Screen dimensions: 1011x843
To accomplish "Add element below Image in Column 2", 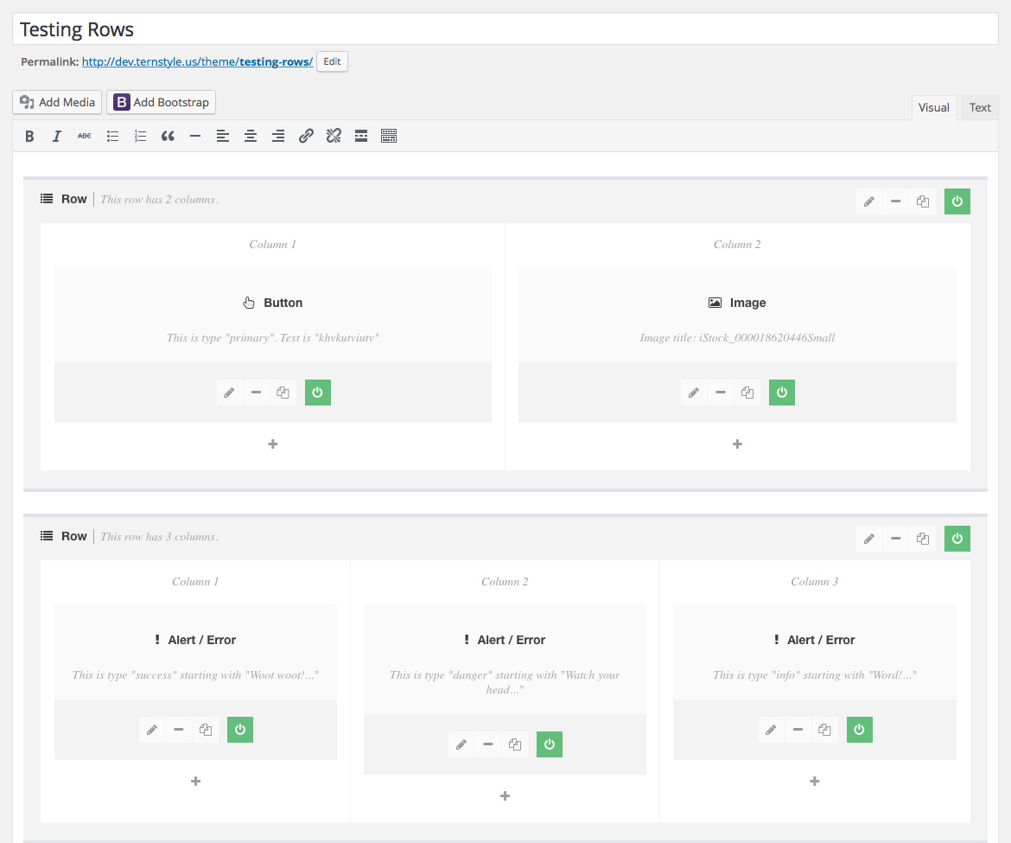I will (738, 444).
